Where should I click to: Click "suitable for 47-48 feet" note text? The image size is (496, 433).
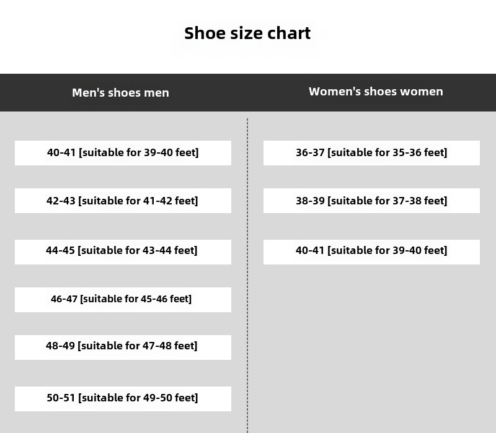tap(138, 346)
